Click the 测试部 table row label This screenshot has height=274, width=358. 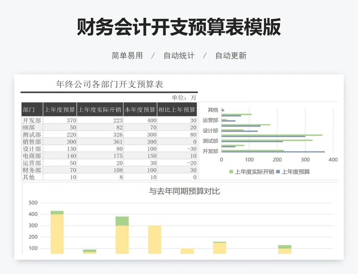32,135
